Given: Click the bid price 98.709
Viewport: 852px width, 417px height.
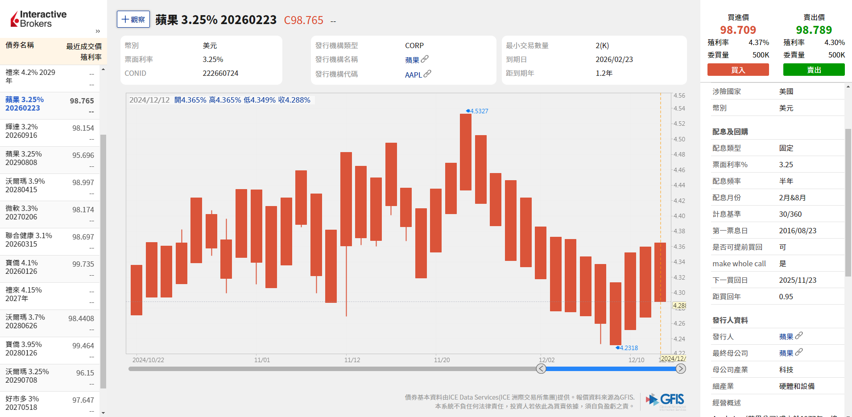Looking at the screenshot, I should tap(738, 30).
